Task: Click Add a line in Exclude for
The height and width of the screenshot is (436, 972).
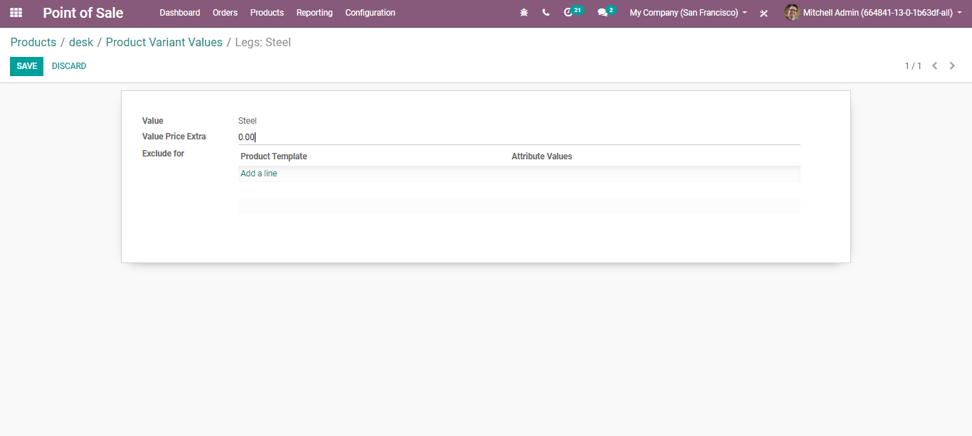Action: pos(259,174)
